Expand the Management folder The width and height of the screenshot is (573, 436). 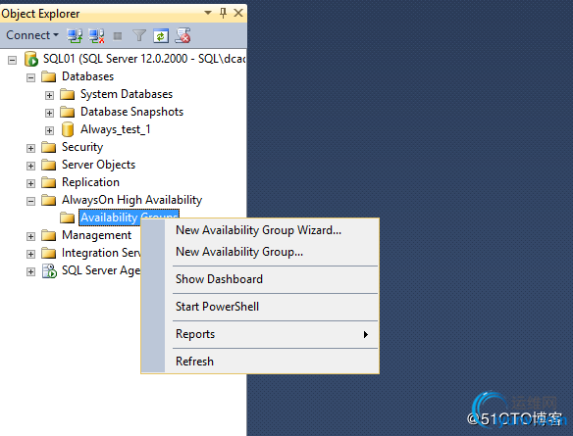pyautogui.click(x=31, y=236)
